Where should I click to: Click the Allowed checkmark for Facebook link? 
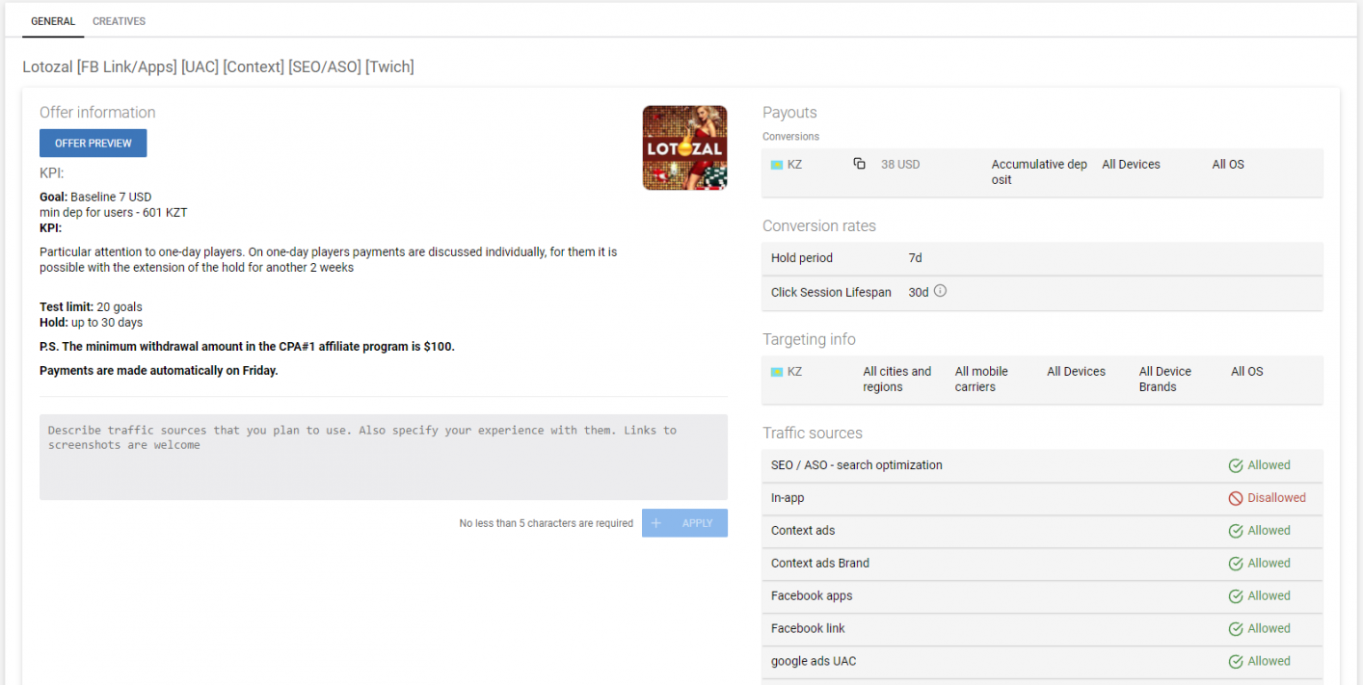[x=1235, y=629]
